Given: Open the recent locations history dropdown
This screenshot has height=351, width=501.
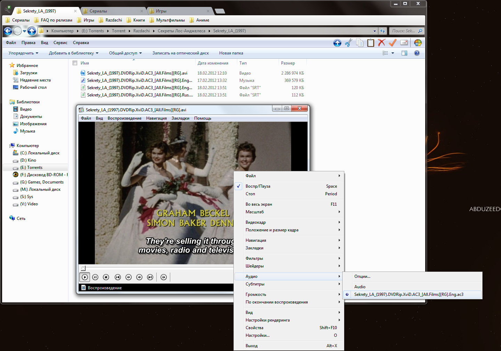Looking at the screenshot, I should coord(25,31).
